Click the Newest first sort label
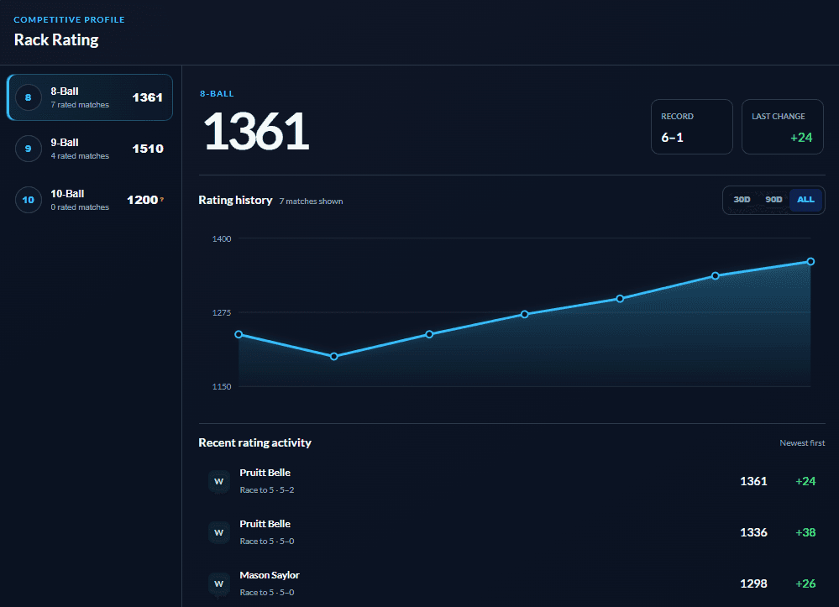 pos(802,442)
